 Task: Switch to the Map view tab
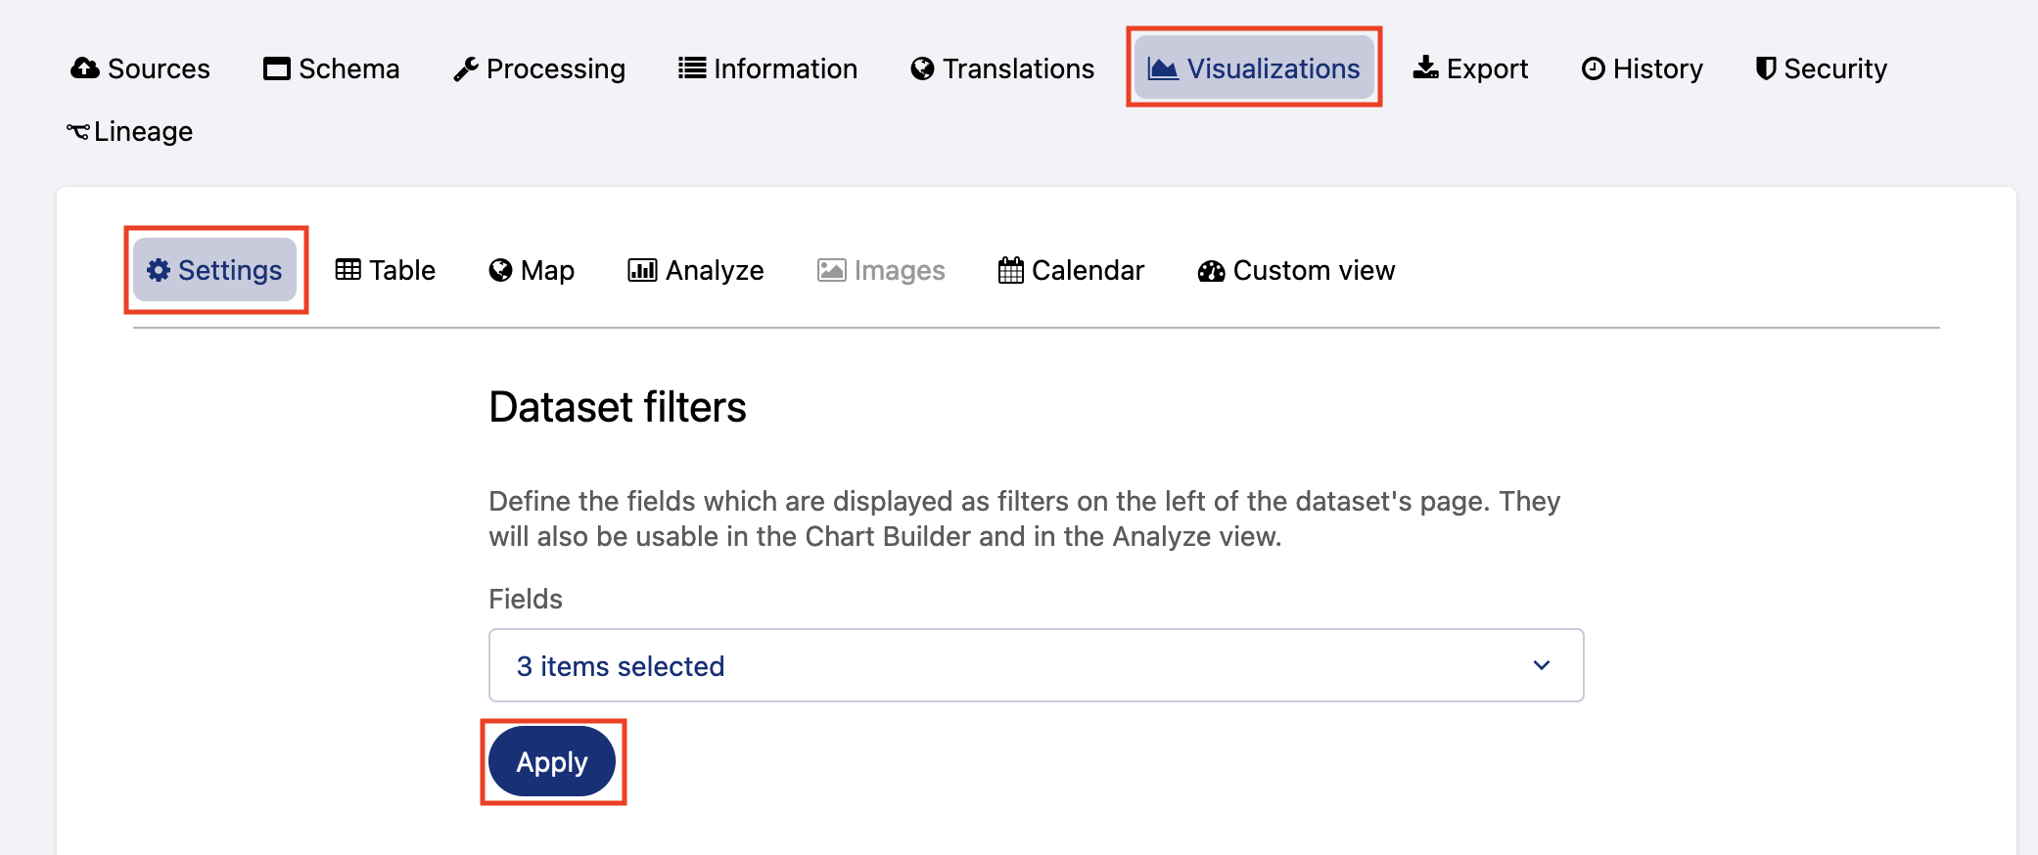click(532, 270)
